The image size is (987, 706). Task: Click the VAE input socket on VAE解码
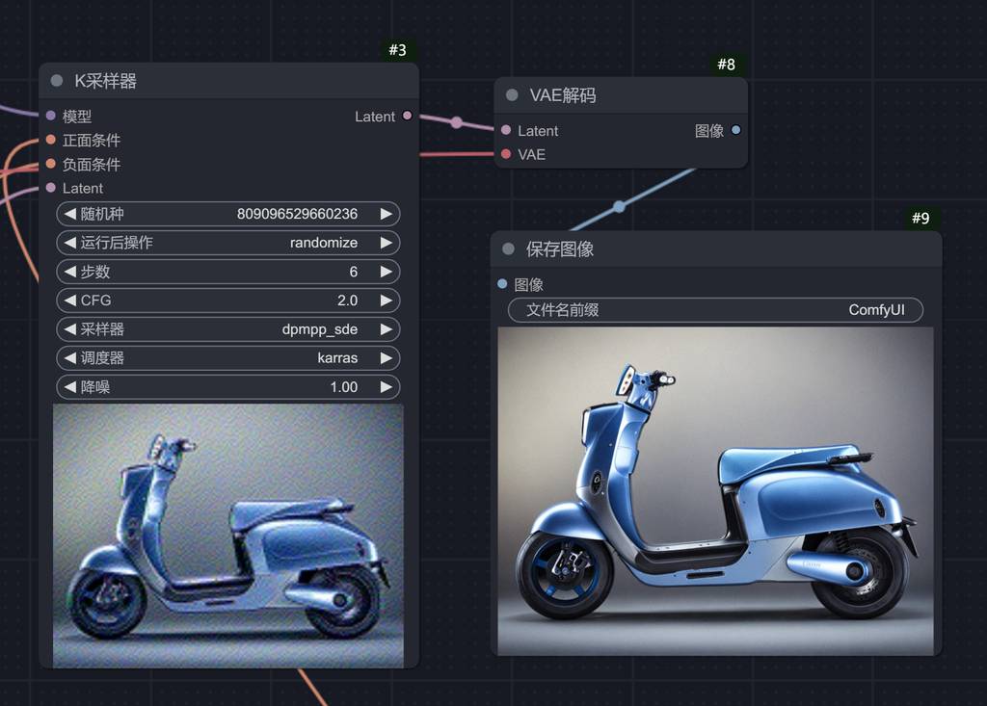click(x=506, y=154)
